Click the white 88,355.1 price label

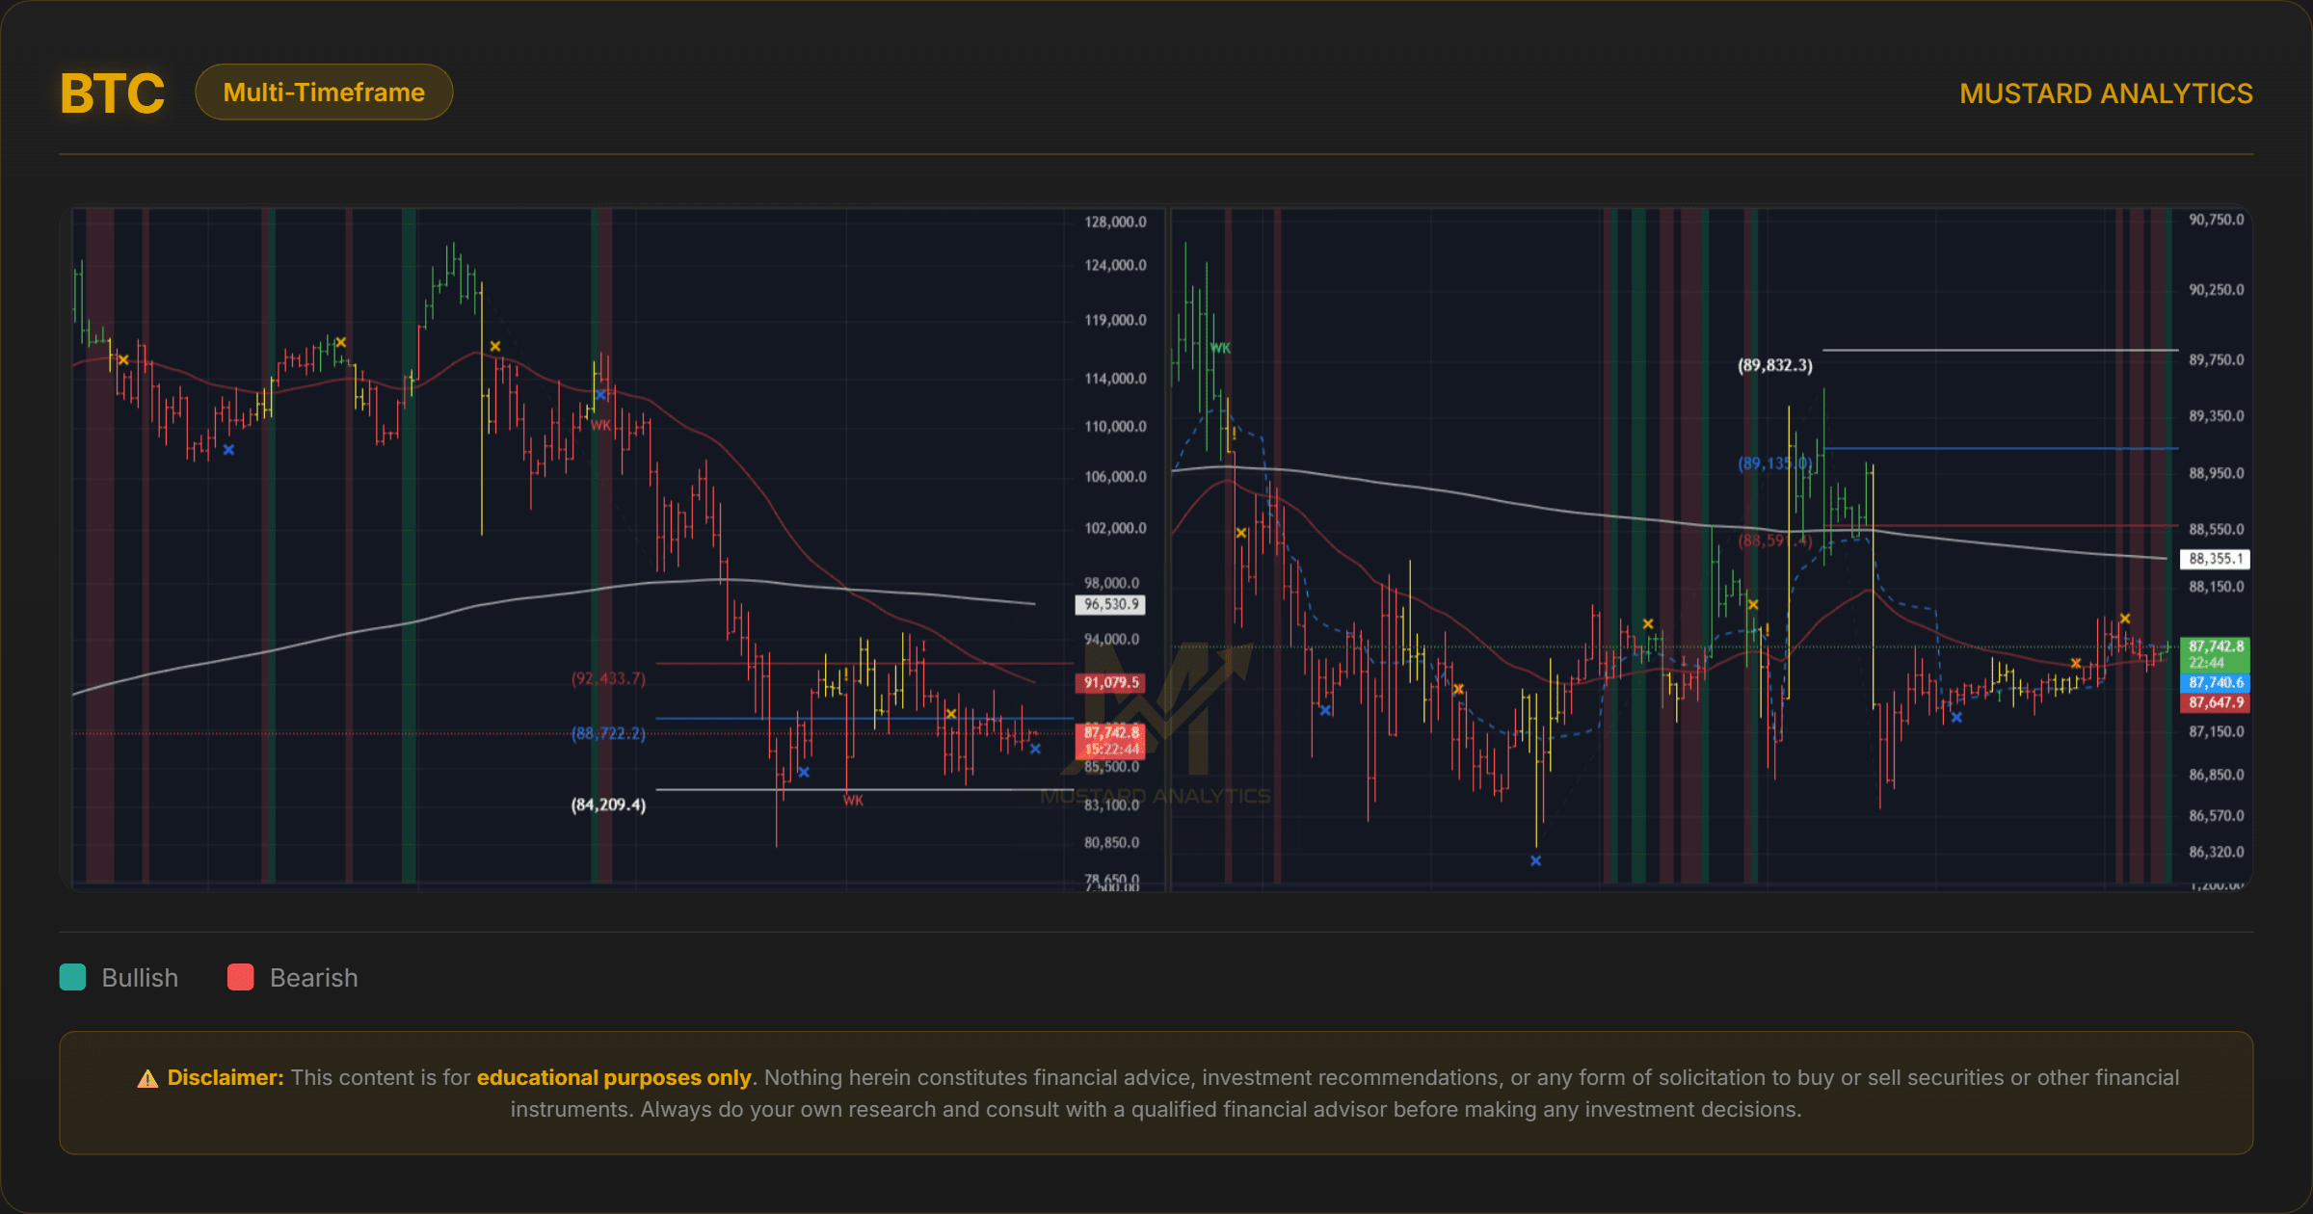click(x=2215, y=559)
